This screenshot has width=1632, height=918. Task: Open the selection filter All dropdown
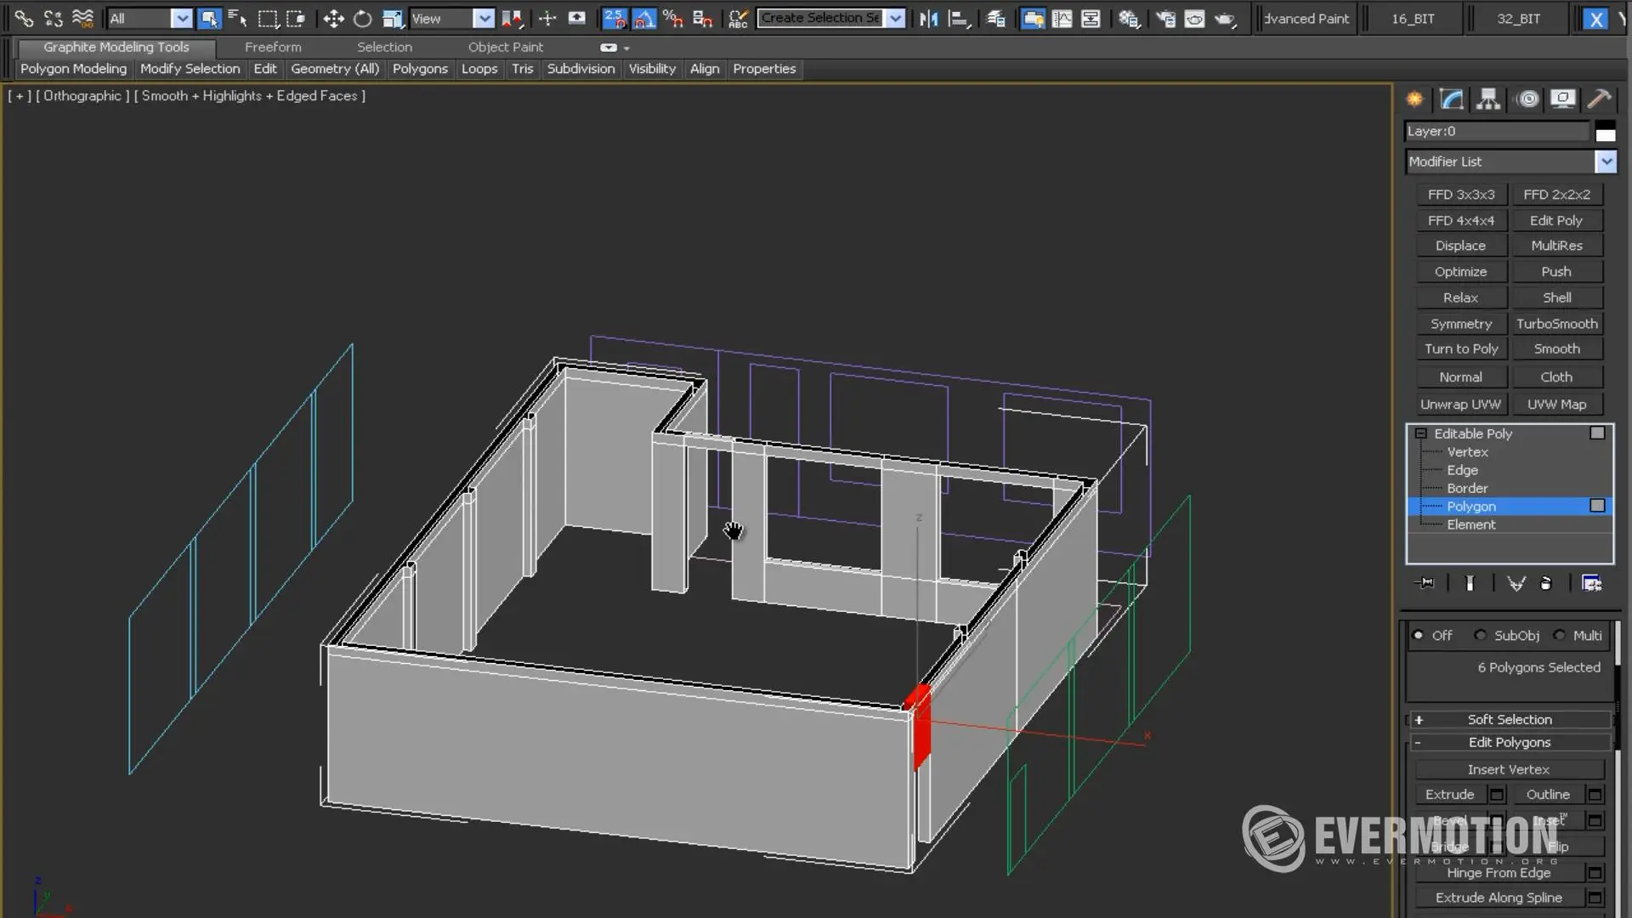pos(181,18)
